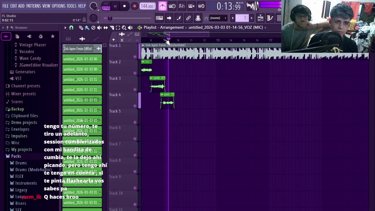Click the record button
375x211 pixels.
pyautogui.click(x=134, y=6)
